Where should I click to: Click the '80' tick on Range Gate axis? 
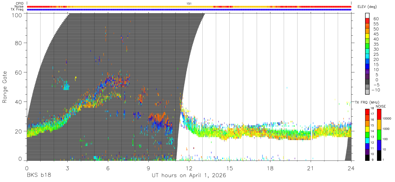(x=19, y=43)
